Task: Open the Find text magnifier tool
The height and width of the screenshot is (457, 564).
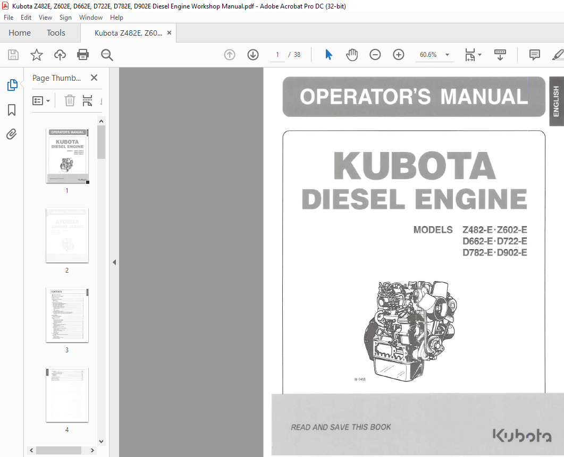Action: coord(107,55)
